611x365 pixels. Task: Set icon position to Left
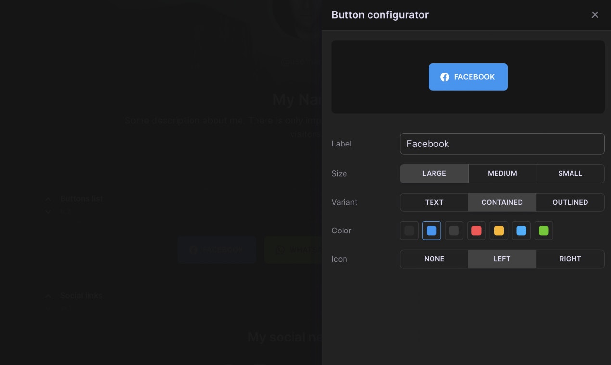(502, 259)
